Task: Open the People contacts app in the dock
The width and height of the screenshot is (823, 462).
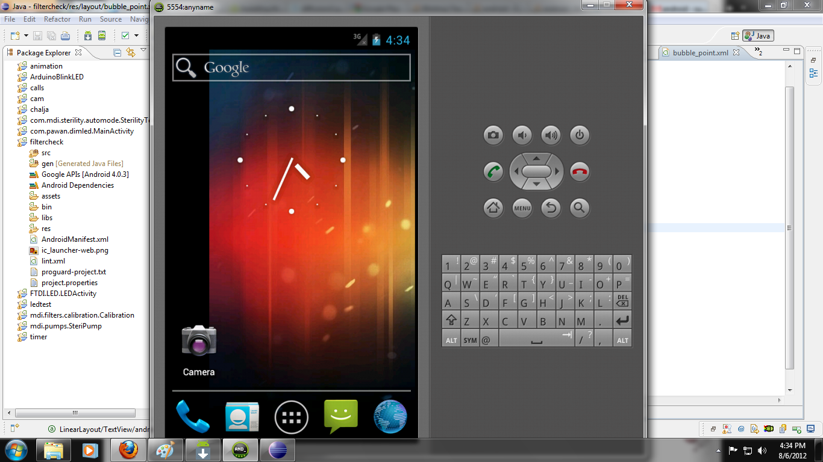Action: coord(242,416)
